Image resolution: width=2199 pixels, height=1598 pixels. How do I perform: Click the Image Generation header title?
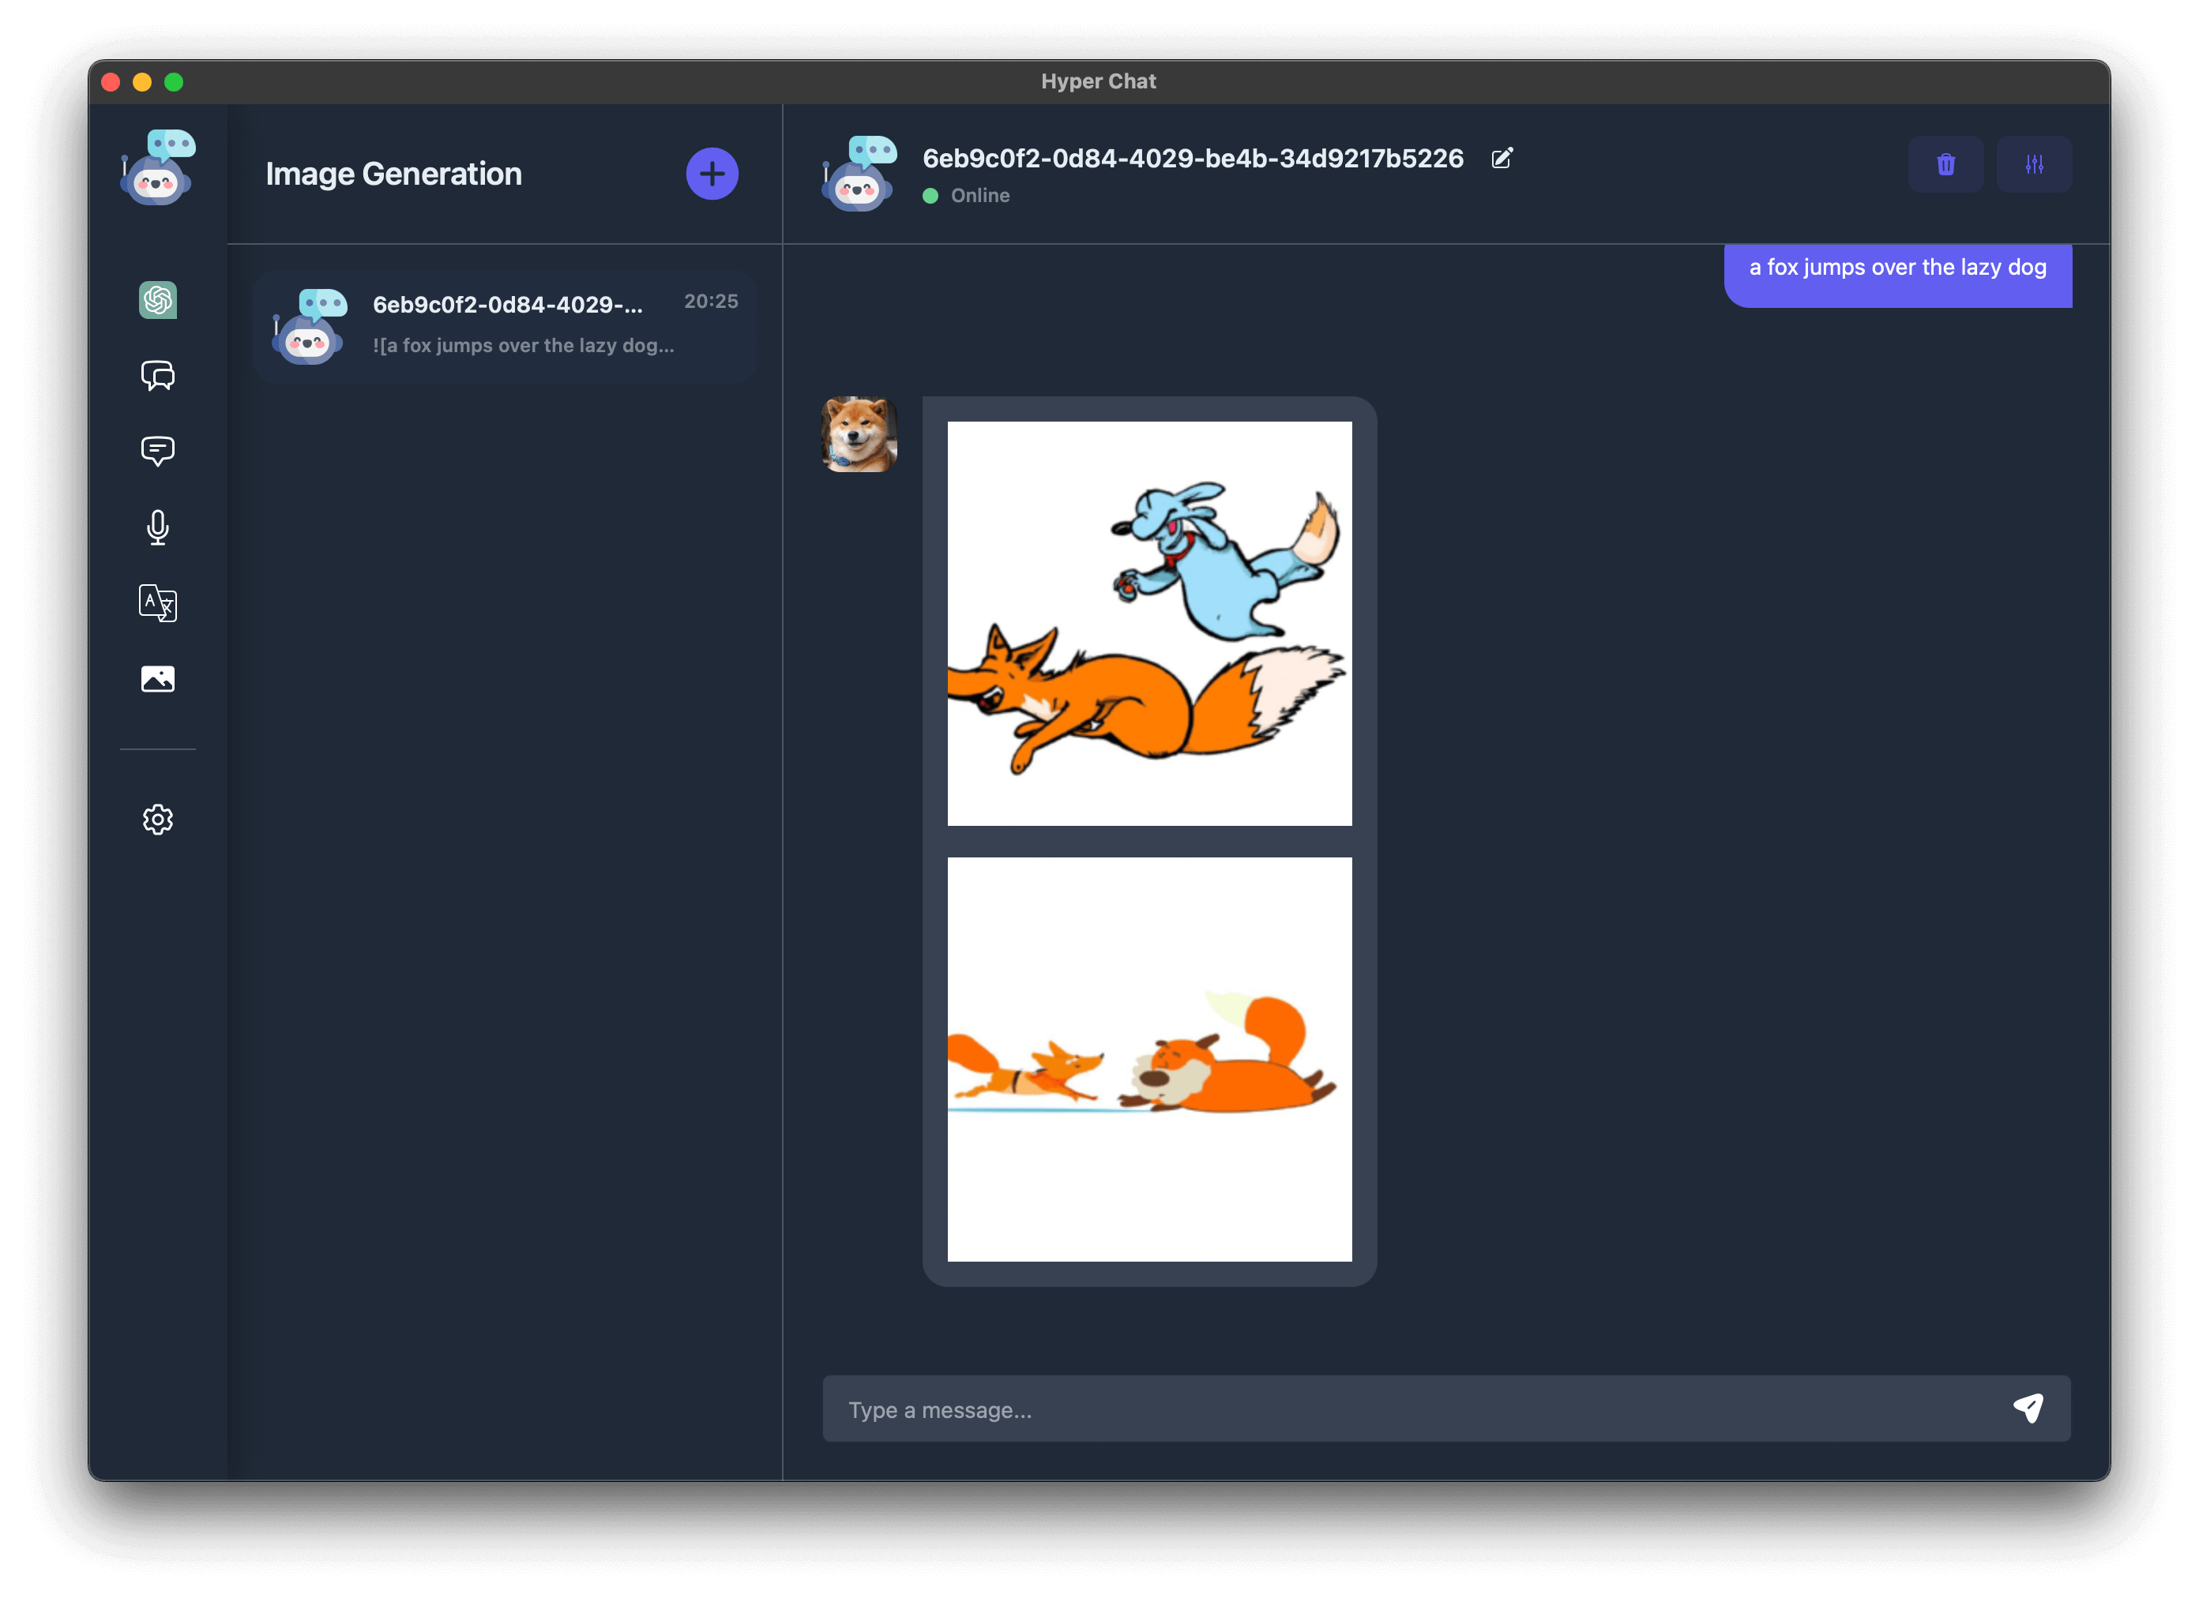coord(393,174)
